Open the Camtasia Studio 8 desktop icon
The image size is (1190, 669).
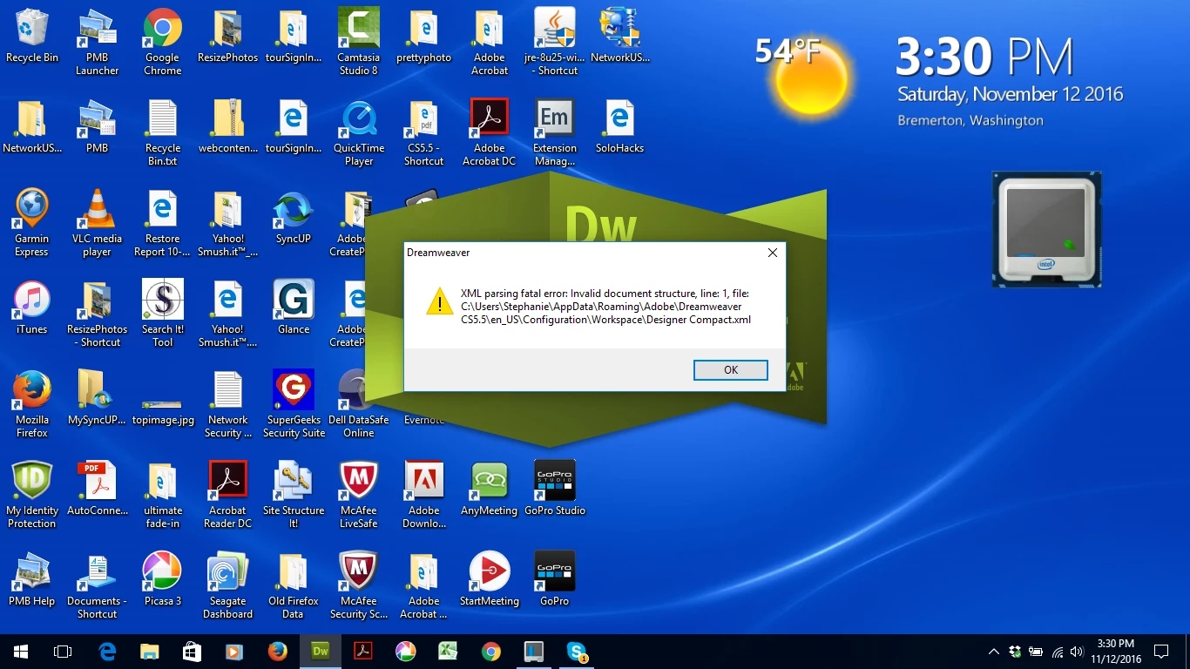[358, 42]
